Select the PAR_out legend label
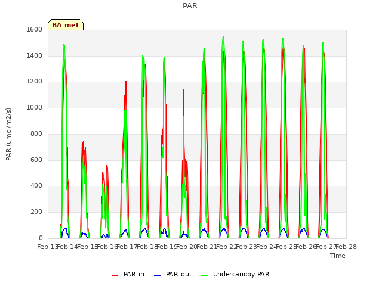 click(x=179, y=274)
